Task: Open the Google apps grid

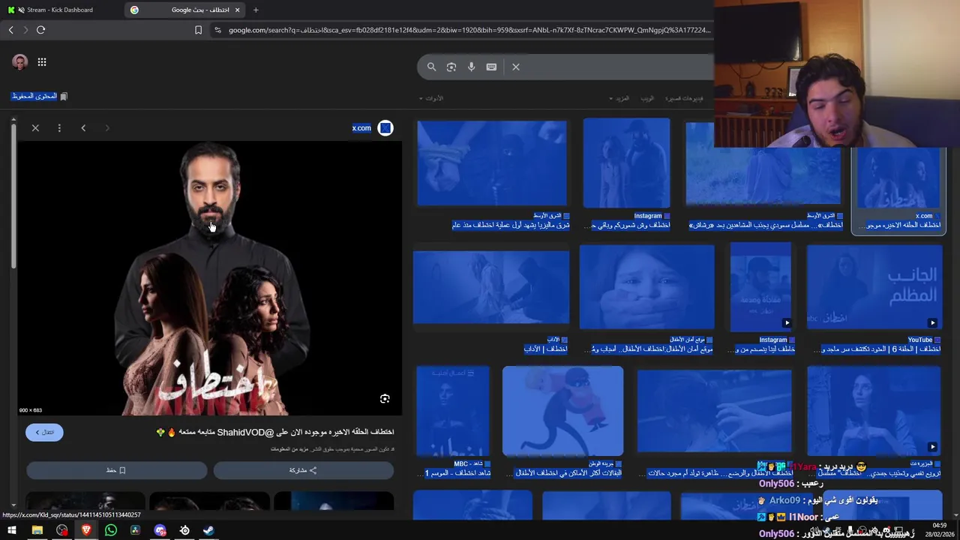Action: tap(42, 62)
